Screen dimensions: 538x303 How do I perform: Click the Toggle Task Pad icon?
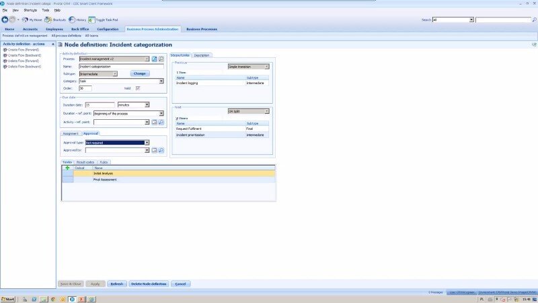(x=102, y=20)
